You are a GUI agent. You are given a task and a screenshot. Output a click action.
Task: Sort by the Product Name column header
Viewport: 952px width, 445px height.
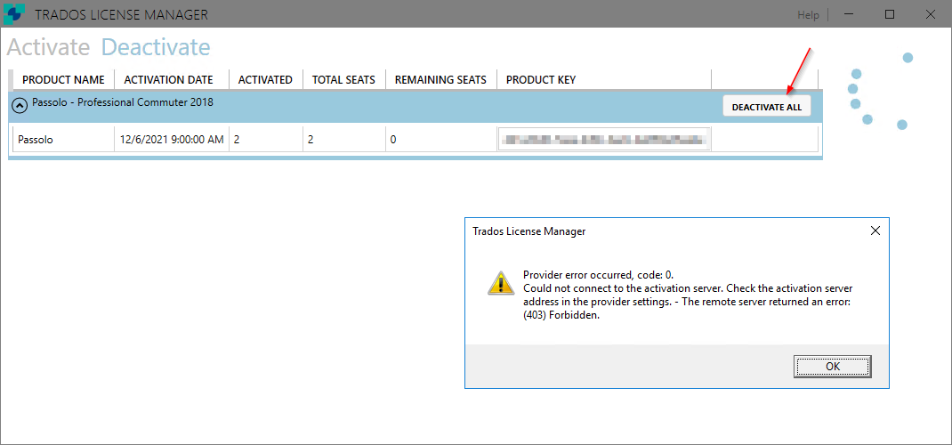(x=63, y=80)
